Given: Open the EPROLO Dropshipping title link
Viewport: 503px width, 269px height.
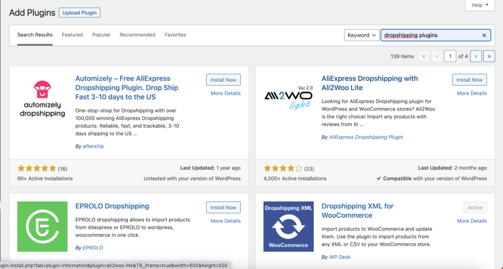Looking at the screenshot, I should (112, 206).
